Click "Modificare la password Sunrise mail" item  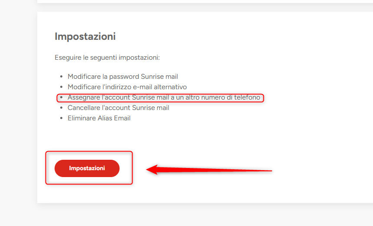click(x=123, y=77)
